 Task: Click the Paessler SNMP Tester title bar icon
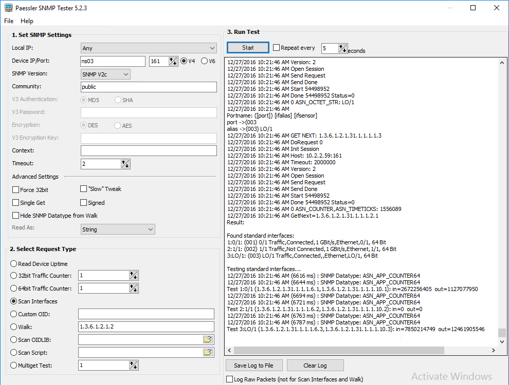(x=8, y=8)
